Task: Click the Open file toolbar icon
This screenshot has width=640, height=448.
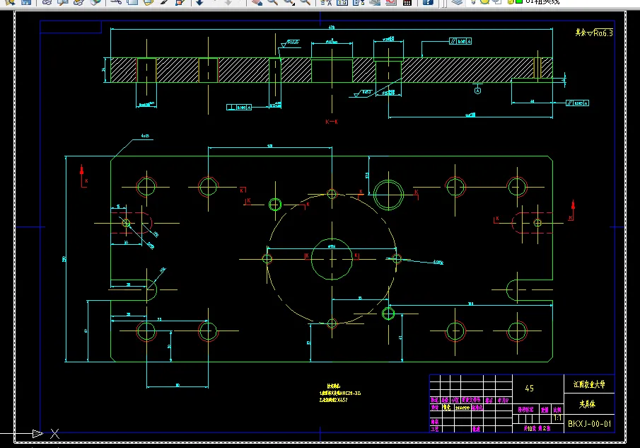Action: [10, 2]
